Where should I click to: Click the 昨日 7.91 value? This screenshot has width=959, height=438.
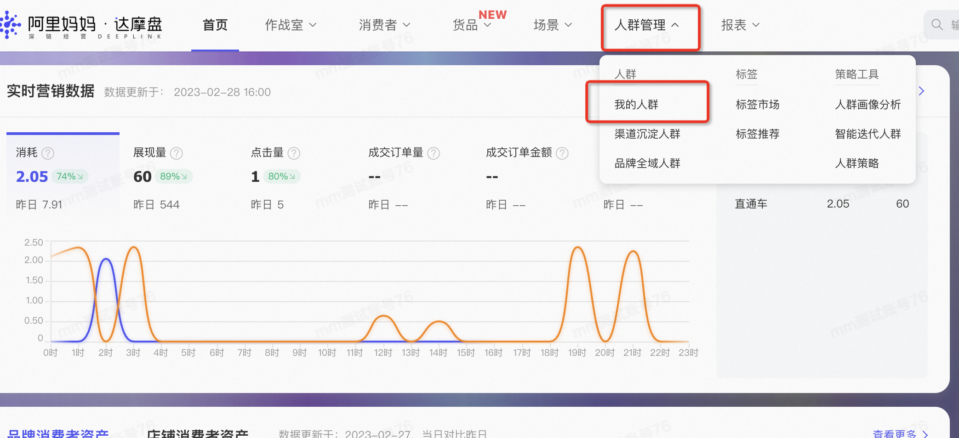[x=39, y=204]
